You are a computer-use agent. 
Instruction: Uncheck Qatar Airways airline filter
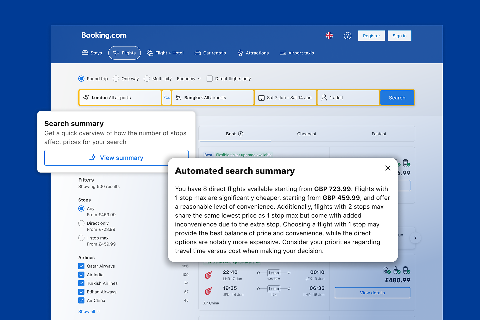coord(81,266)
